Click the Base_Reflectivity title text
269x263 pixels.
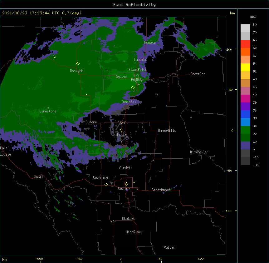tap(134, 5)
